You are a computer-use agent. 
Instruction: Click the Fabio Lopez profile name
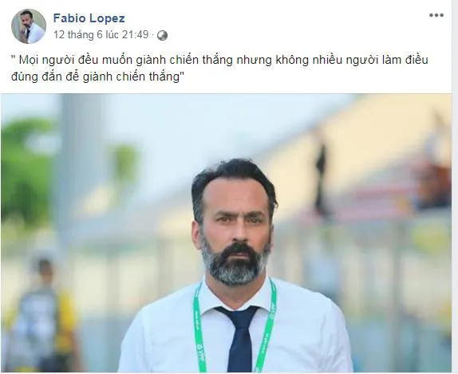[x=89, y=18]
